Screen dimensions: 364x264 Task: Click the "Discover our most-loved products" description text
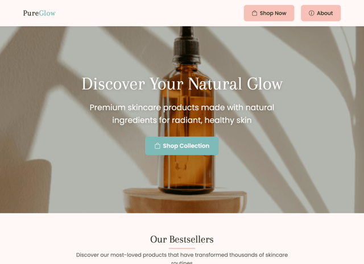coord(182,258)
